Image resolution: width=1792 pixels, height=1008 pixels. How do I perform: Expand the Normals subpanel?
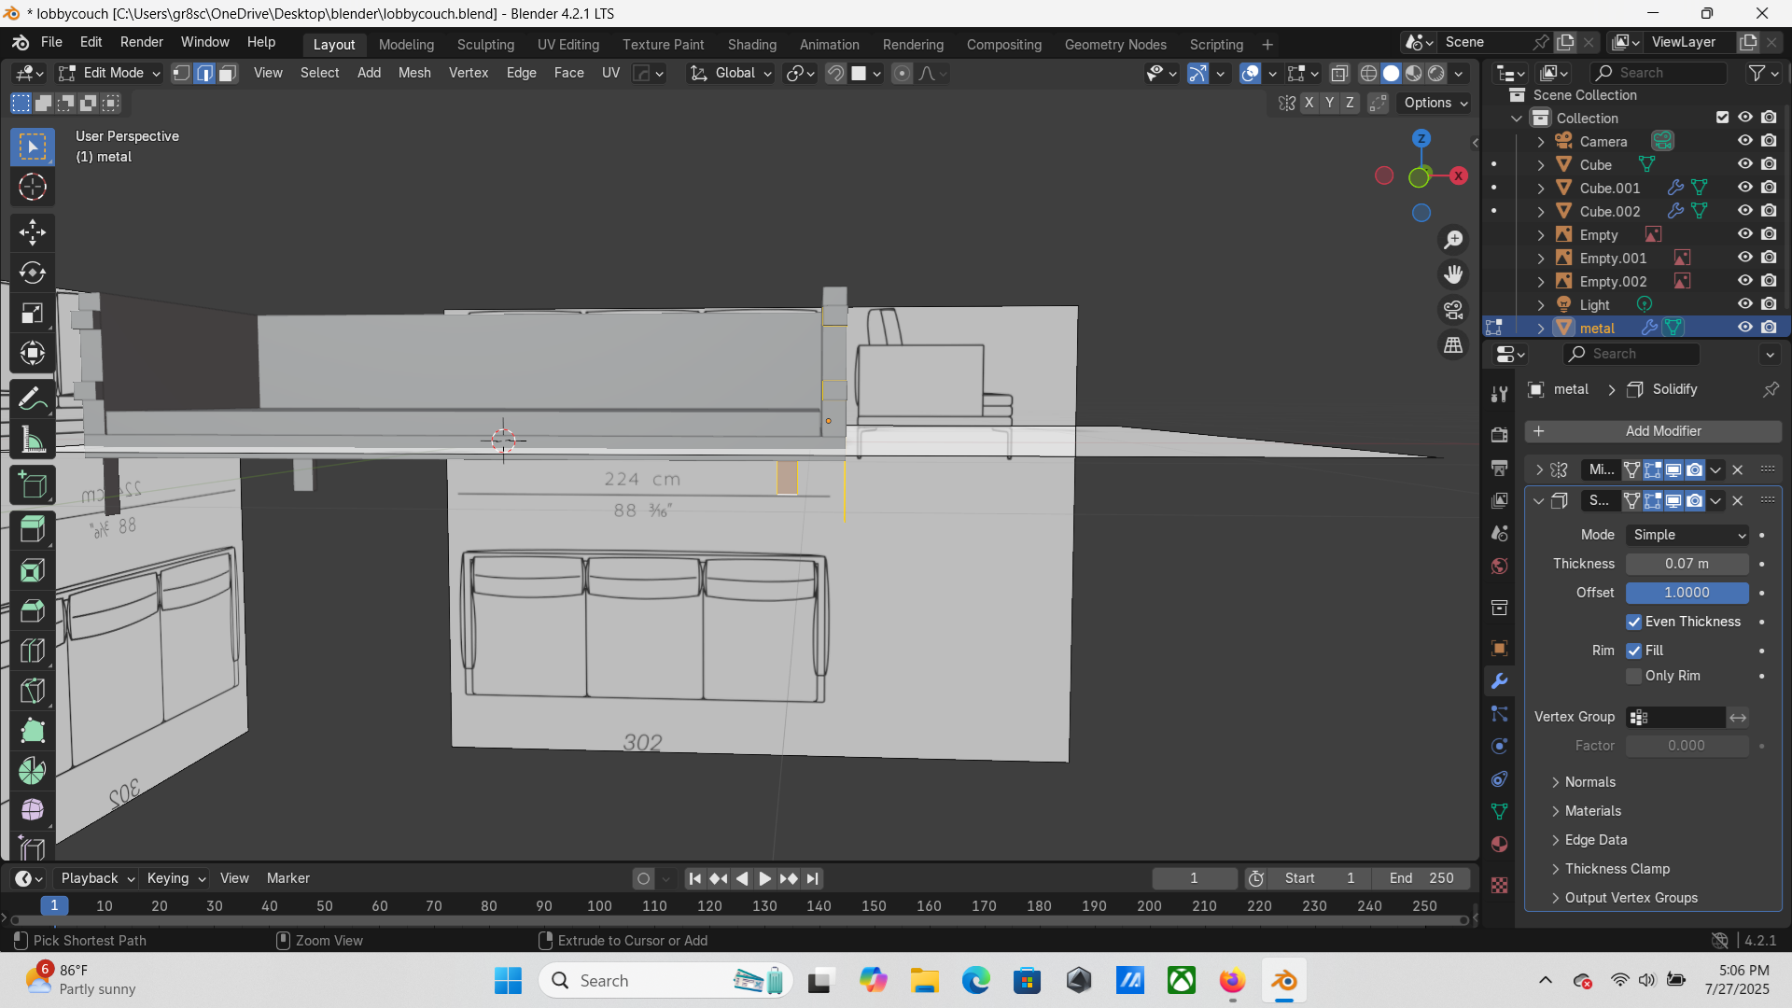[1590, 782]
